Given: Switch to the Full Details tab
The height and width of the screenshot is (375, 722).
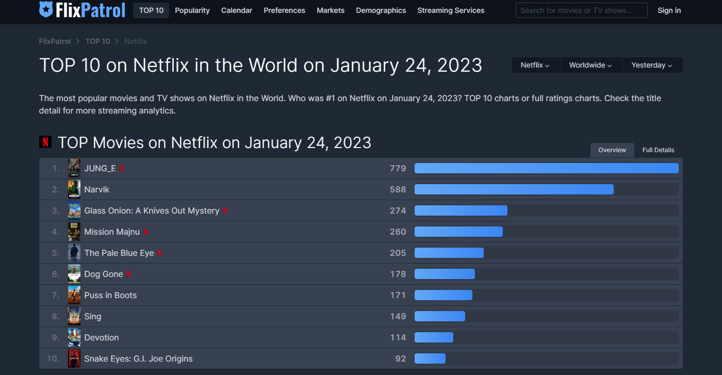Looking at the screenshot, I should tap(658, 150).
